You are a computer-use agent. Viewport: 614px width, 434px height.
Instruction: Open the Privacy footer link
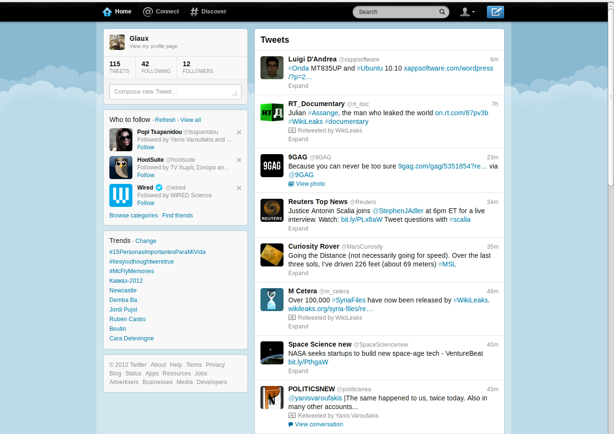(215, 365)
